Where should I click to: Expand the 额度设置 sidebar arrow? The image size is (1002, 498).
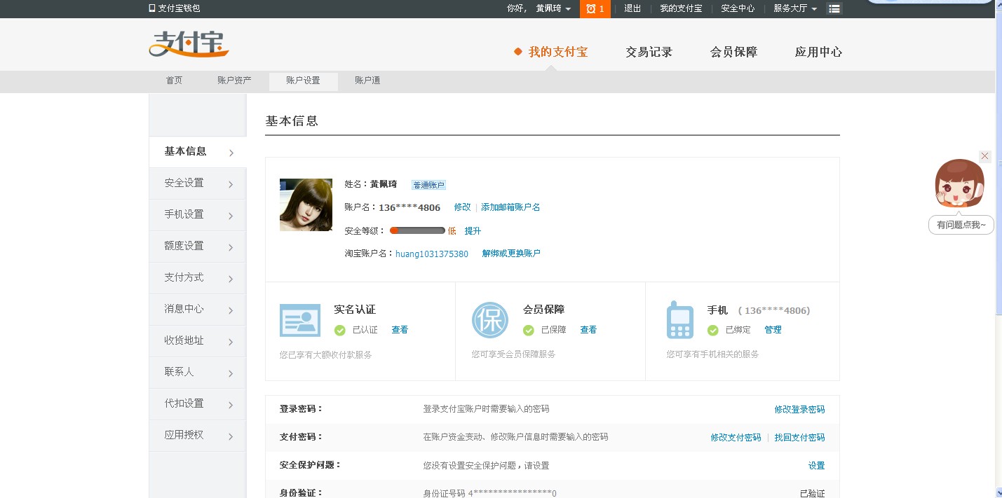click(x=231, y=247)
